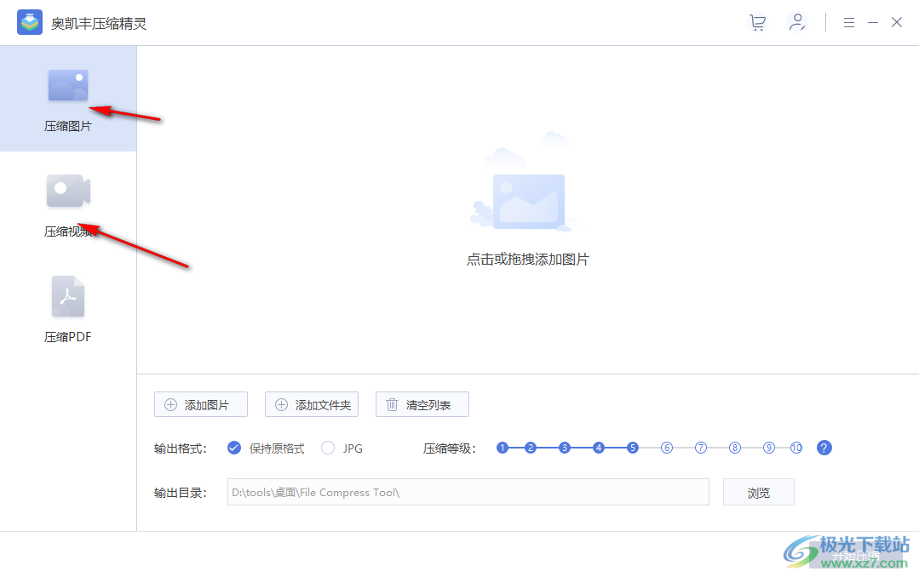This screenshot has height=577, width=919.
Task: Select the 保持原格式 output format option
Action: click(266, 448)
